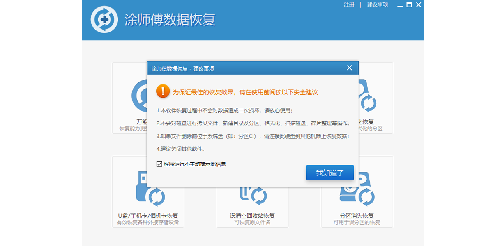This screenshot has width=493, height=246.
Task: Close the 建议事项 dialog with its X
Action: [350, 68]
